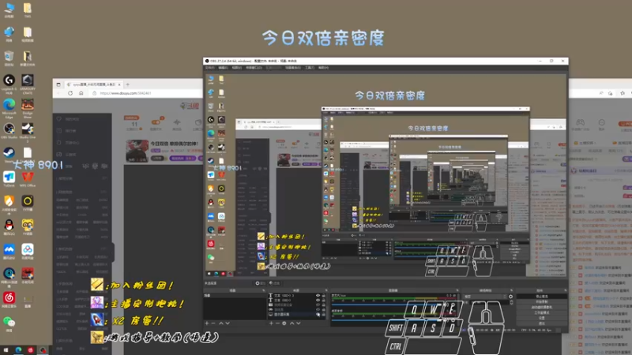The height and width of the screenshot is (355, 632).
Task: Open Windows Start menu
Action: (x=6, y=350)
